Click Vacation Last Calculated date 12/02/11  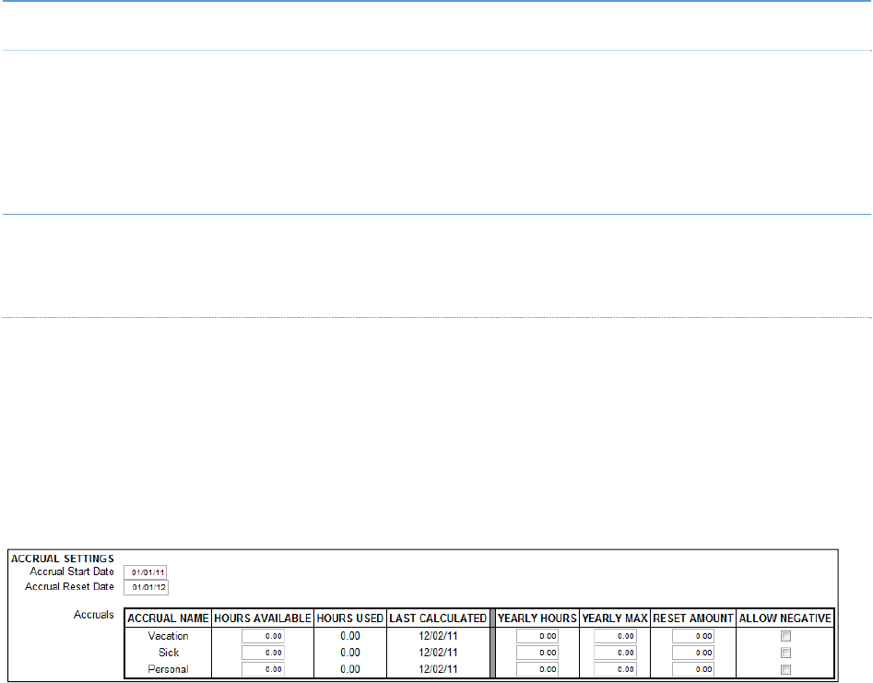click(x=438, y=636)
